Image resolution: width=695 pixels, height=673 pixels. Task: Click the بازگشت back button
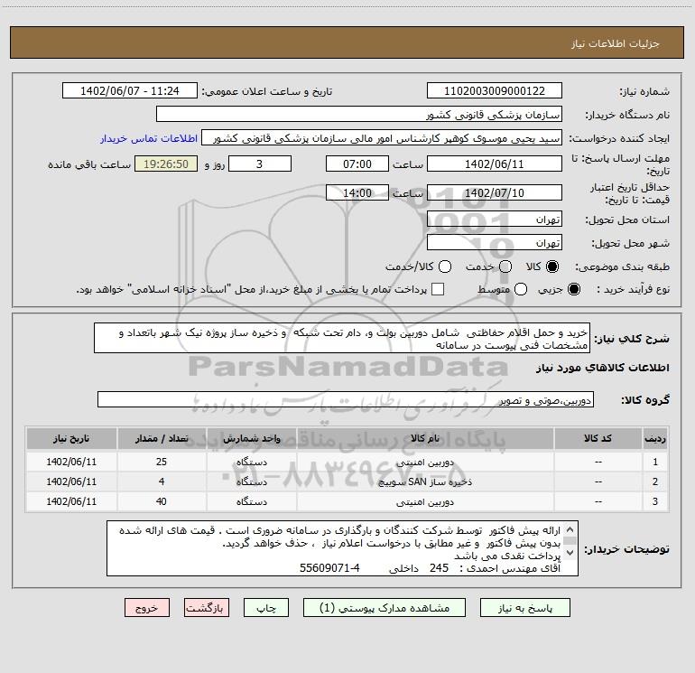pos(207,608)
